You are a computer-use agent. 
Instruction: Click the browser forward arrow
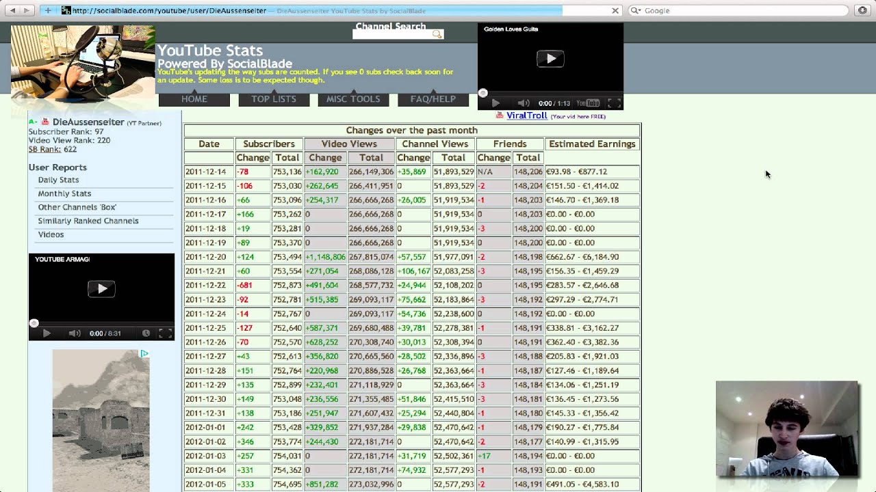(26, 10)
